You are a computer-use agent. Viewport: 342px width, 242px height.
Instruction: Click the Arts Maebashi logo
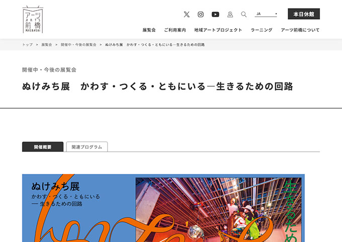point(33,20)
